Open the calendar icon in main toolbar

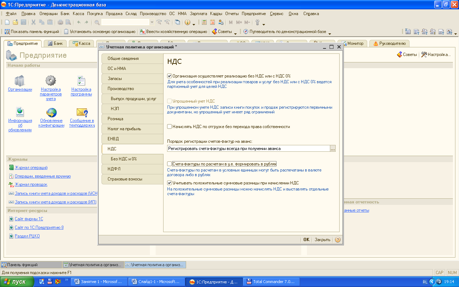(213, 22)
